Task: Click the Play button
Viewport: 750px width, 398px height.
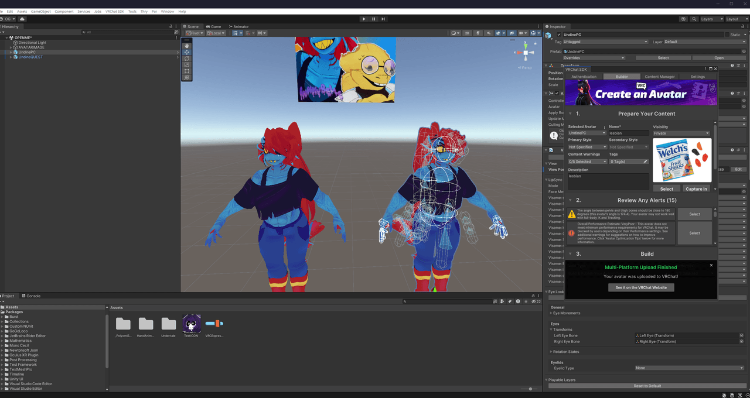Action: (x=364, y=19)
